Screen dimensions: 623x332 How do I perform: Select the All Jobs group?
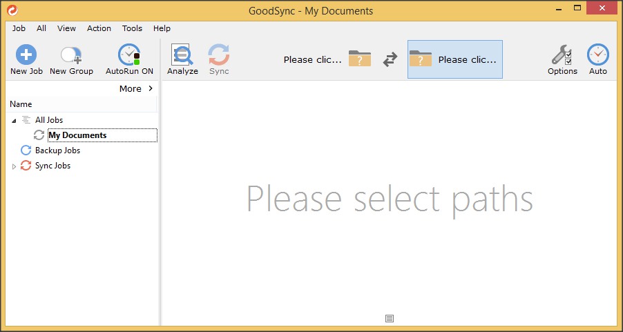click(x=49, y=120)
